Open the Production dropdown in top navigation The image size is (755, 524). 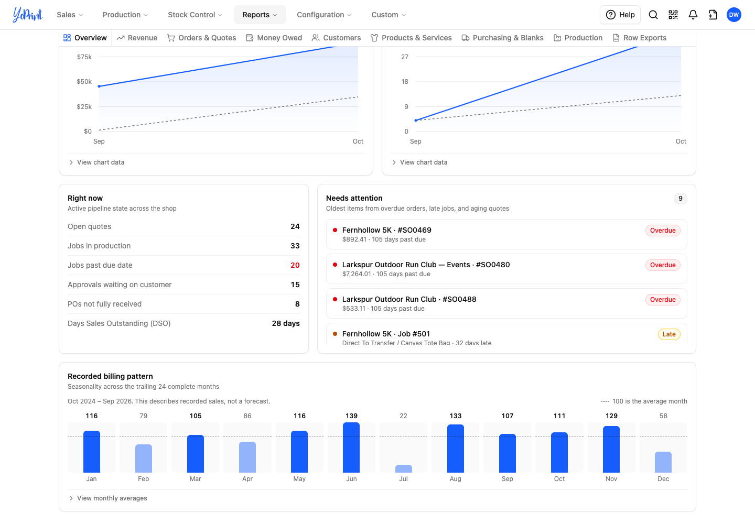tap(125, 15)
